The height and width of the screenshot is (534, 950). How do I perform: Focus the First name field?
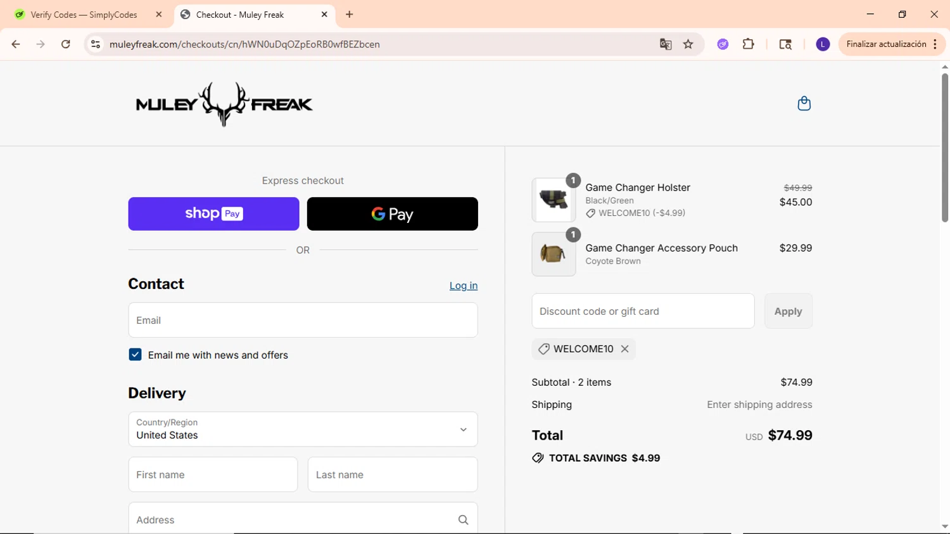pyautogui.click(x=213, y=474)
